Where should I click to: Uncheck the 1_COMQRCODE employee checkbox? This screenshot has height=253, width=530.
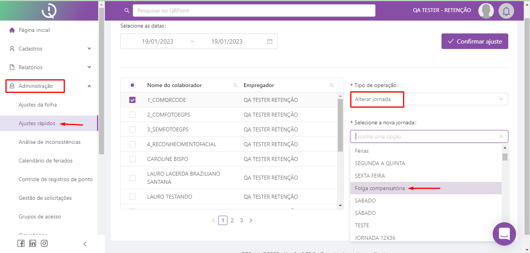tap(132, 100)
